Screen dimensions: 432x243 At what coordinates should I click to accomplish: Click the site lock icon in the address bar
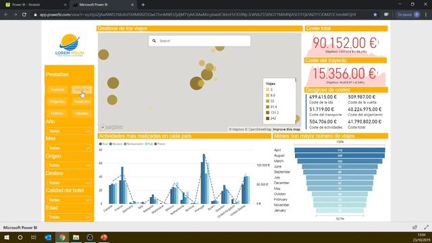coord(35,15)
